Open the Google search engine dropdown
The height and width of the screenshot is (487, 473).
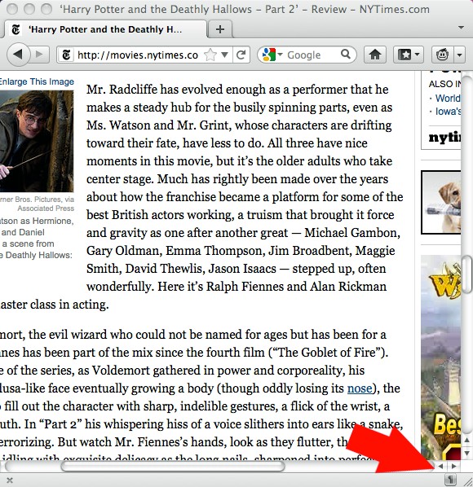[x=272, y=55]
